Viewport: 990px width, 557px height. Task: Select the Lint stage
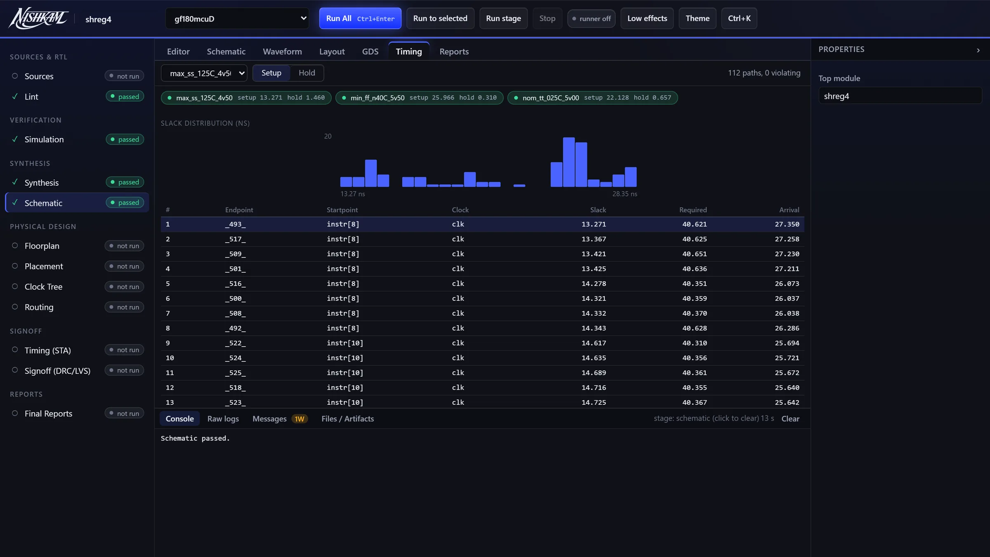(x=77, y=97)
